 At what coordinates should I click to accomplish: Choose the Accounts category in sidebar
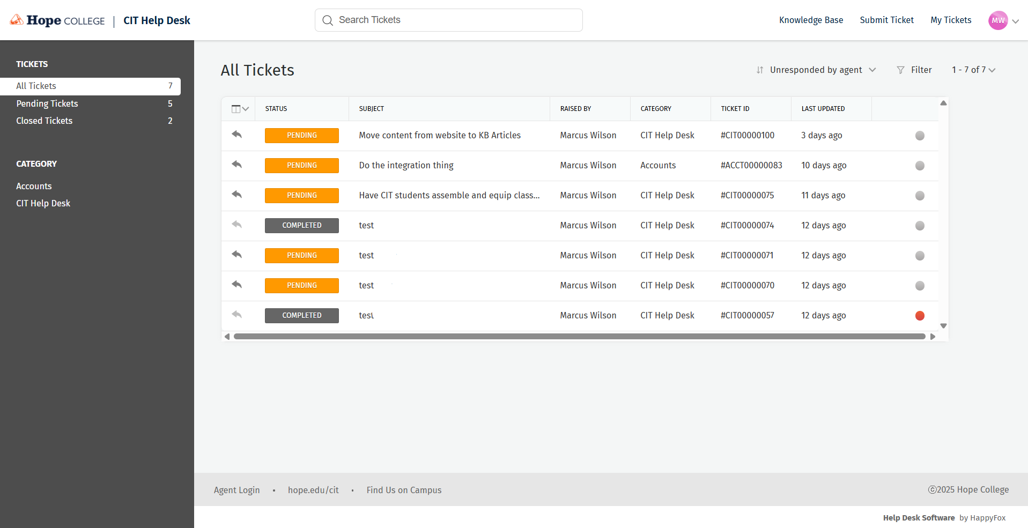[34, 186]
